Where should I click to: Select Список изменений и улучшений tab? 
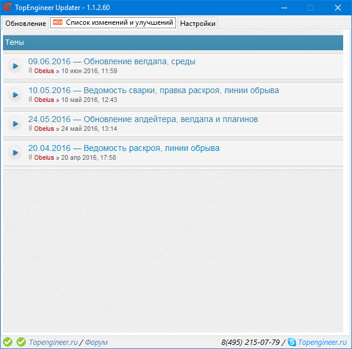pyautogui.click(x=113, y=22)
